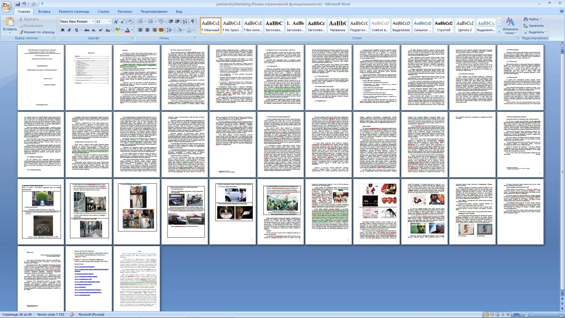The width and height of the screenshot is (565, 318).
Task: Click the Format Painter brush icon
Action: [21, 32]
